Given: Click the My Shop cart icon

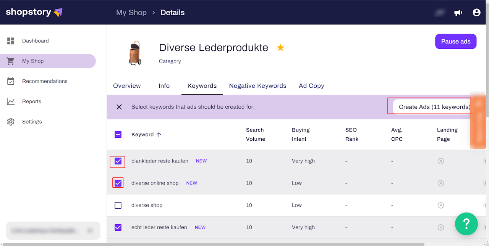Looking at the screenshot, I should (11, 61).
